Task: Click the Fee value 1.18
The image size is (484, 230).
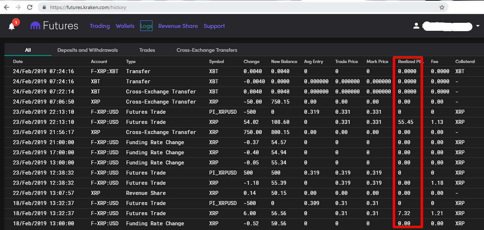Action: [437, 183]
